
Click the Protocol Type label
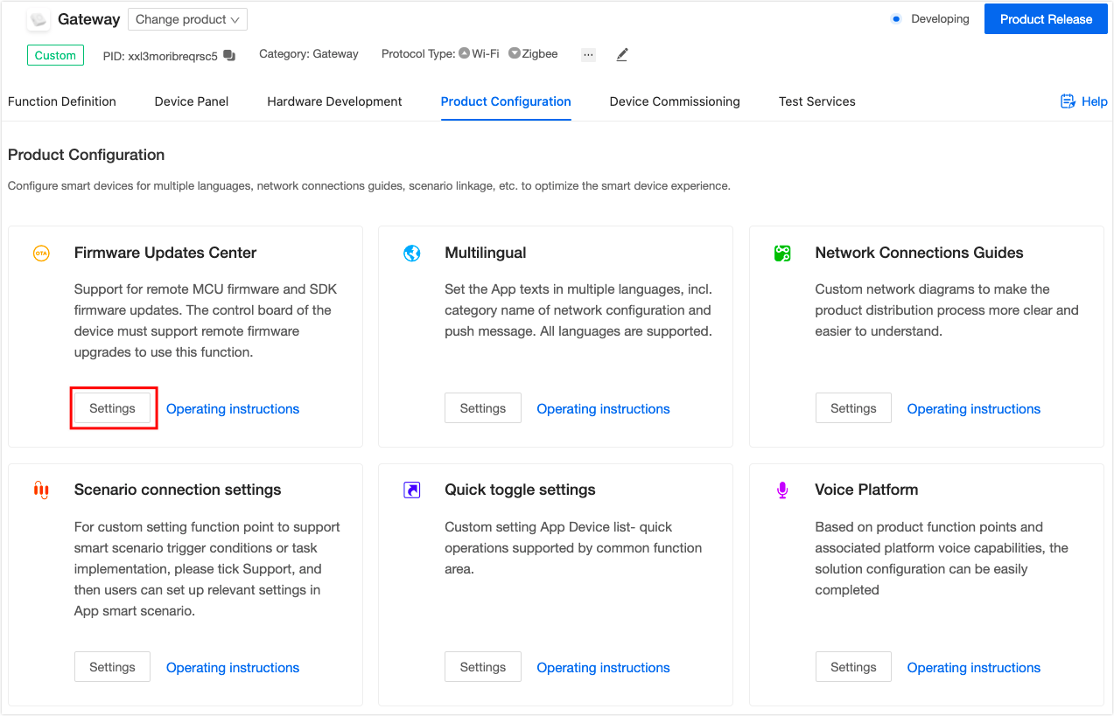[x=418, y=54]
